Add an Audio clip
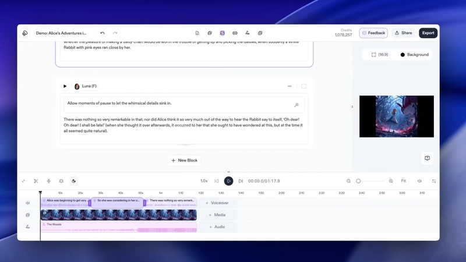This screenshot has height=262, width=466. [x=217, y=226]
